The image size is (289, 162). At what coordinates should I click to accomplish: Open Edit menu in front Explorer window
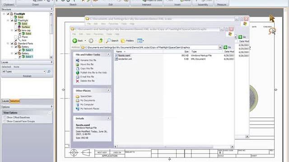click(81, 34)
